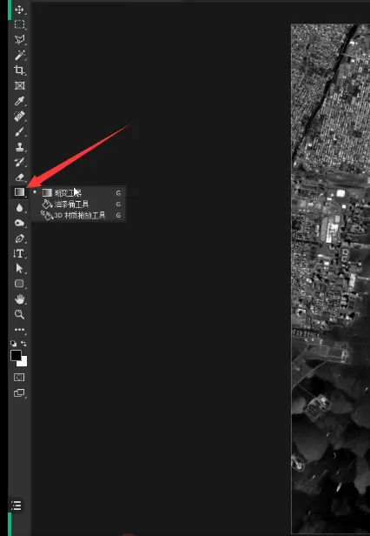Select the Sponge tool icon
The height and width of the screenshot is (536, 370).
click(x=19, y=224)
